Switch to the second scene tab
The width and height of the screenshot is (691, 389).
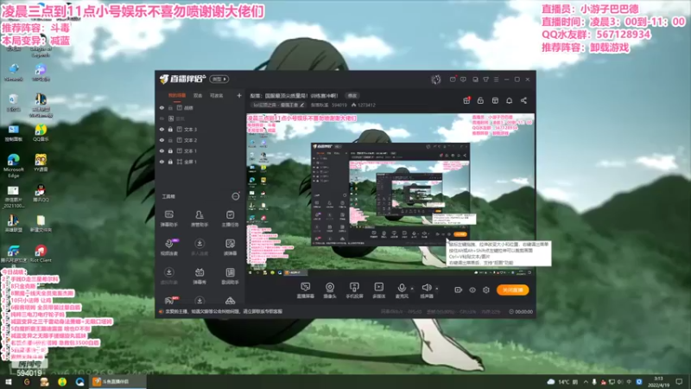point(198,95)
